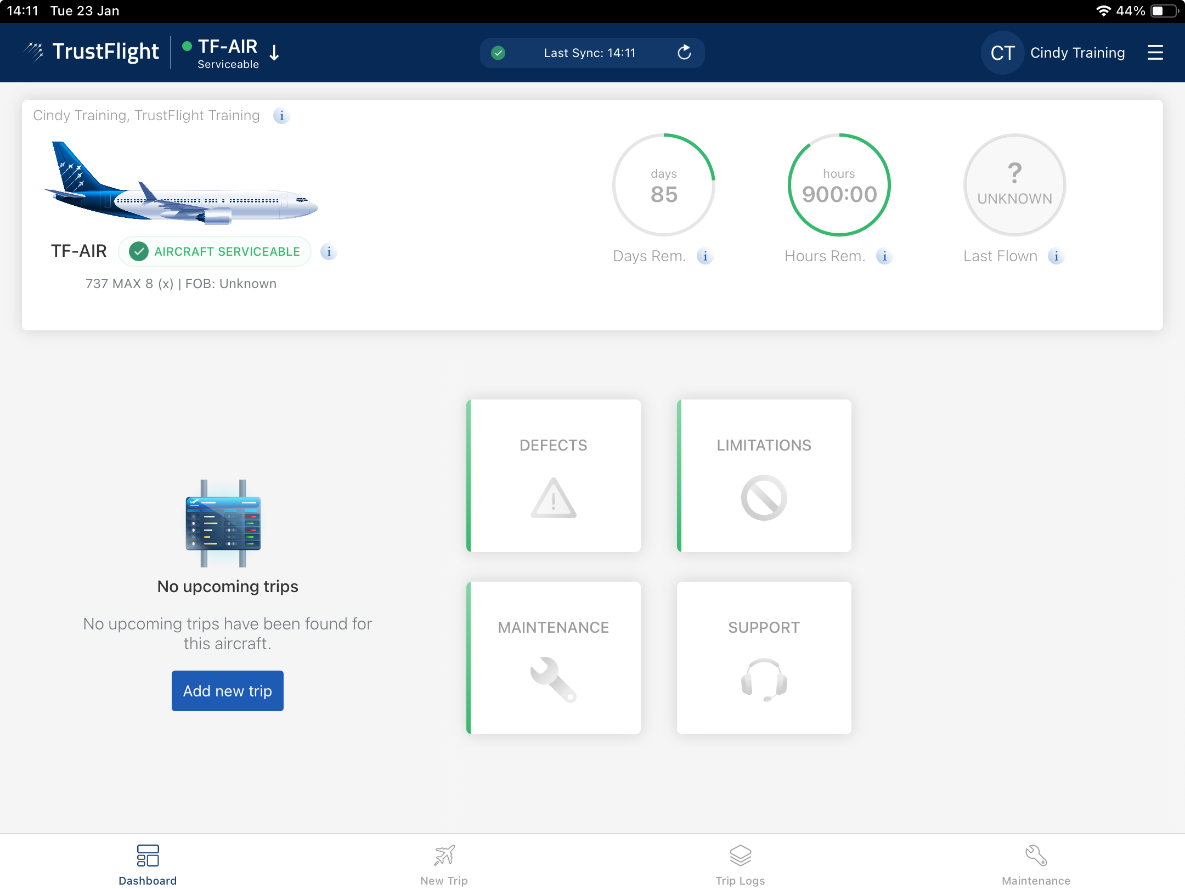Switch to the Trip Logs tab

point(740,865)
